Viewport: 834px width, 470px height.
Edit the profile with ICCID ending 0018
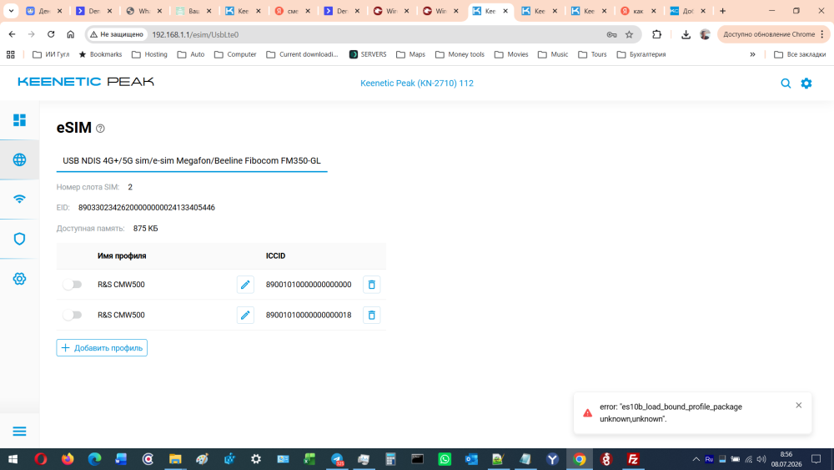point(245,315)
